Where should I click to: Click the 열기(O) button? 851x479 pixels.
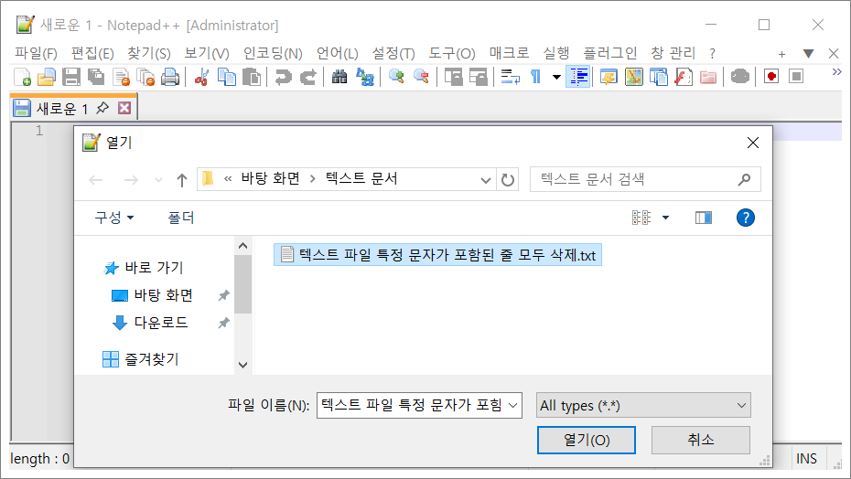click(x=587, y=440)
